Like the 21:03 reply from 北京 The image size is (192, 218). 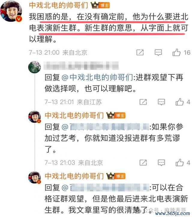point(179,162)
